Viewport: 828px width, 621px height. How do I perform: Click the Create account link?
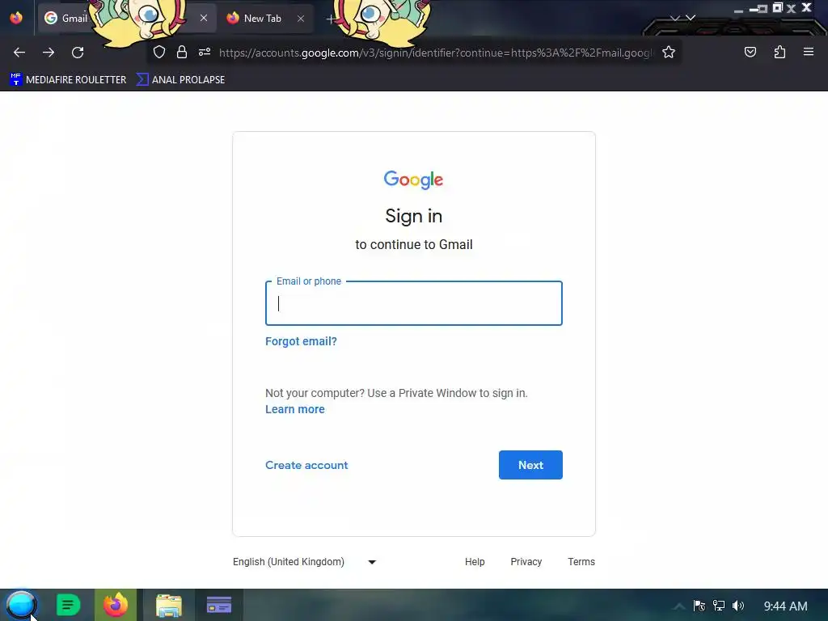(x=306, y=465)
